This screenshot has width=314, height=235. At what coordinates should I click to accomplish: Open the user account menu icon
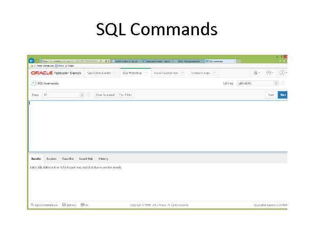tap(283, 73)
